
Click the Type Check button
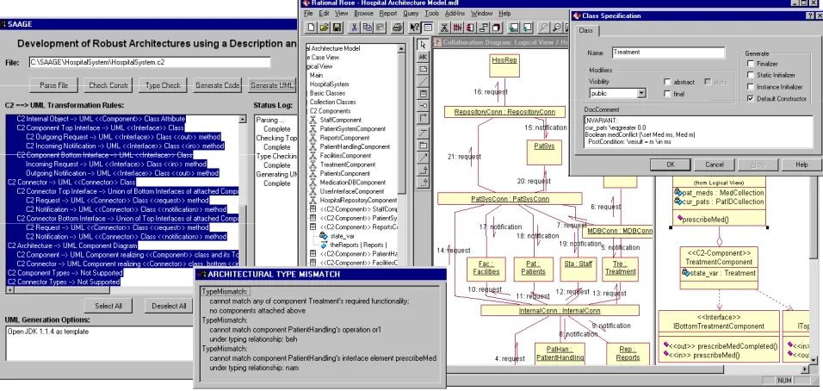click(163, 85)
